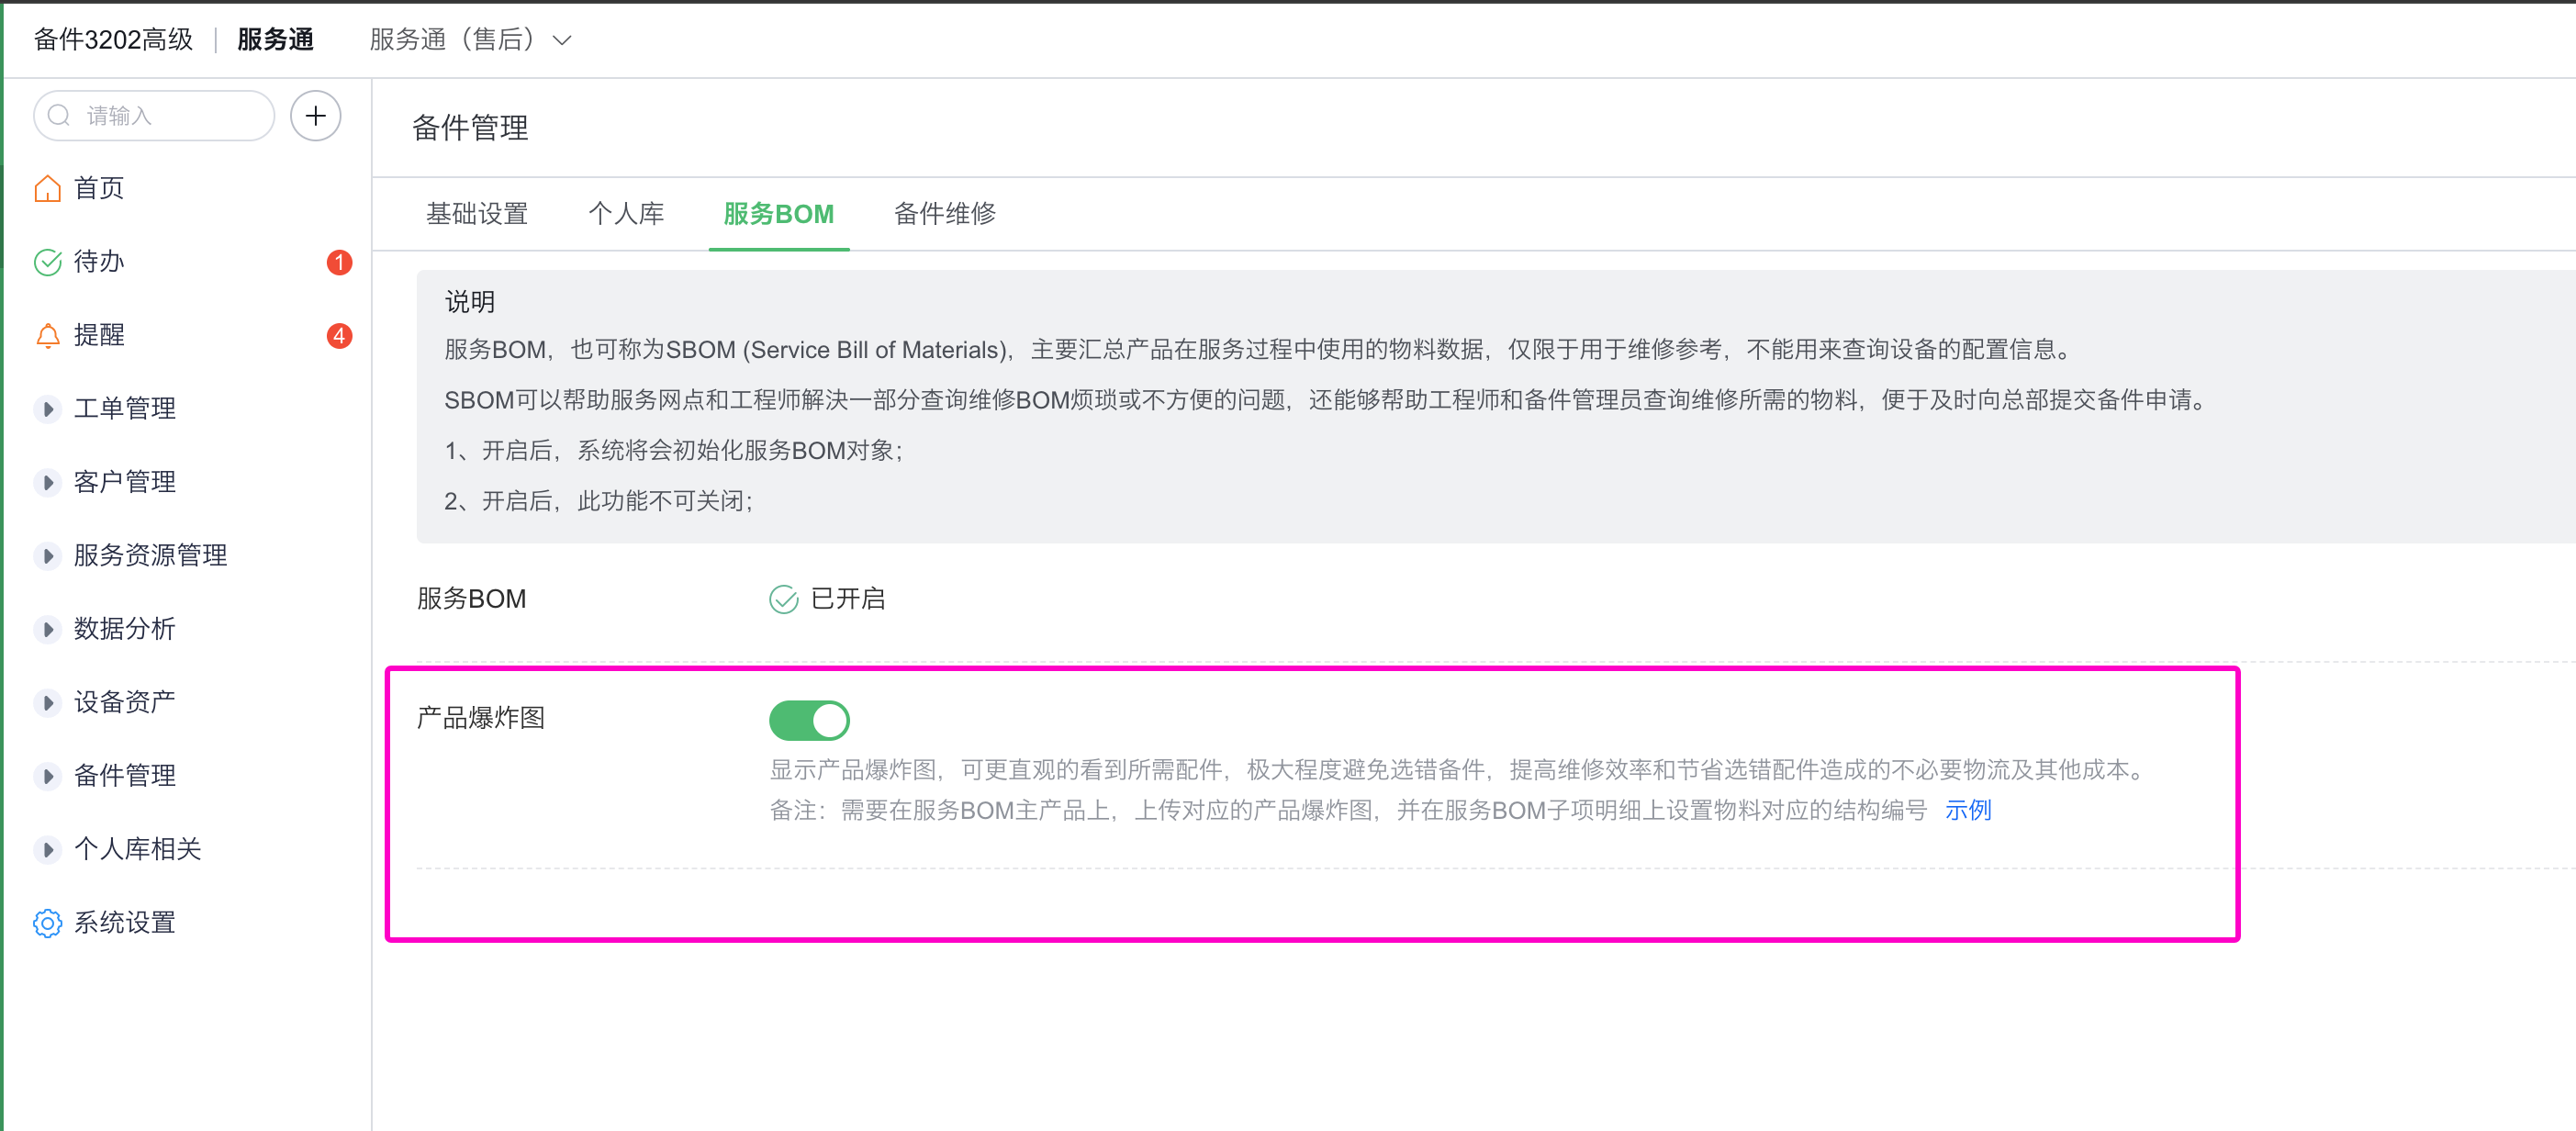Click the red badge 4 on 提醒
This screenshot has width=2576, height=1131.
click(339, 335)
